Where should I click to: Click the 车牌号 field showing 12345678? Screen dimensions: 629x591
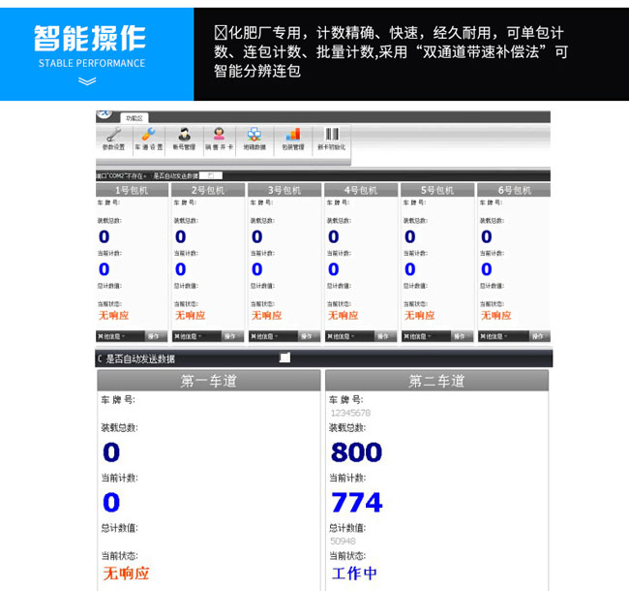pos(348,413)
